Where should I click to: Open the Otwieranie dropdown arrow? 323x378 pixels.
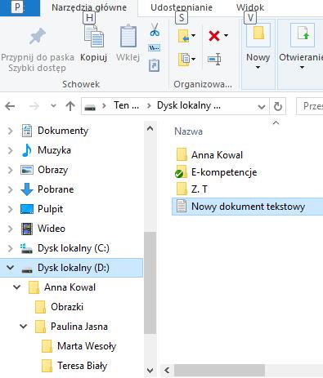pyautogui.click(x=302, y=67)
